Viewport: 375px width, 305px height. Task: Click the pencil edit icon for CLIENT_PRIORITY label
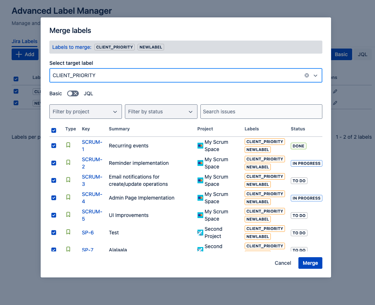point(335,91)
